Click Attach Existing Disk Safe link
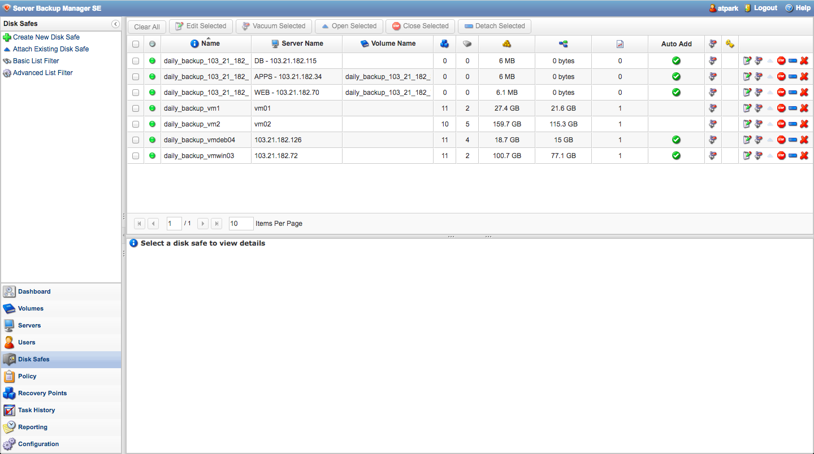The image size is (814, 454). point(50,49)
